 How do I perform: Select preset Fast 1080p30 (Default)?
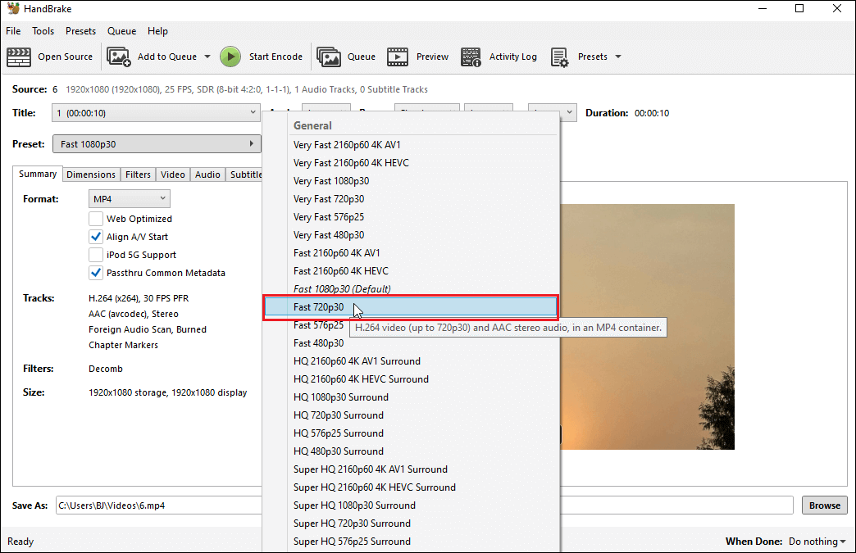[411, 289]
